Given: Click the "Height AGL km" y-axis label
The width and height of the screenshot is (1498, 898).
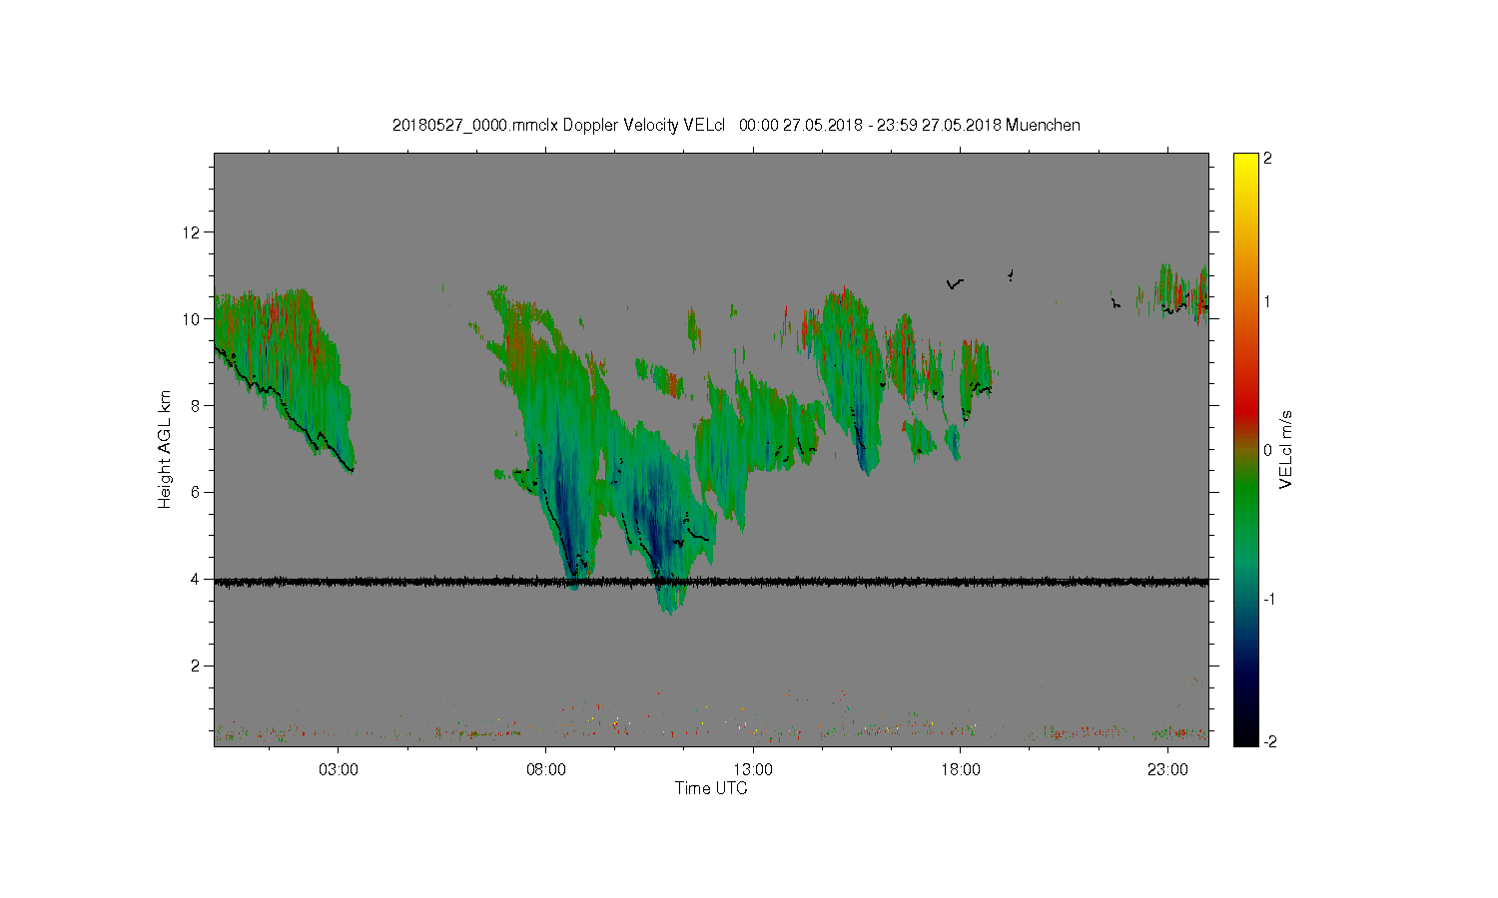Looking at the screenshot, I should 165,449.
